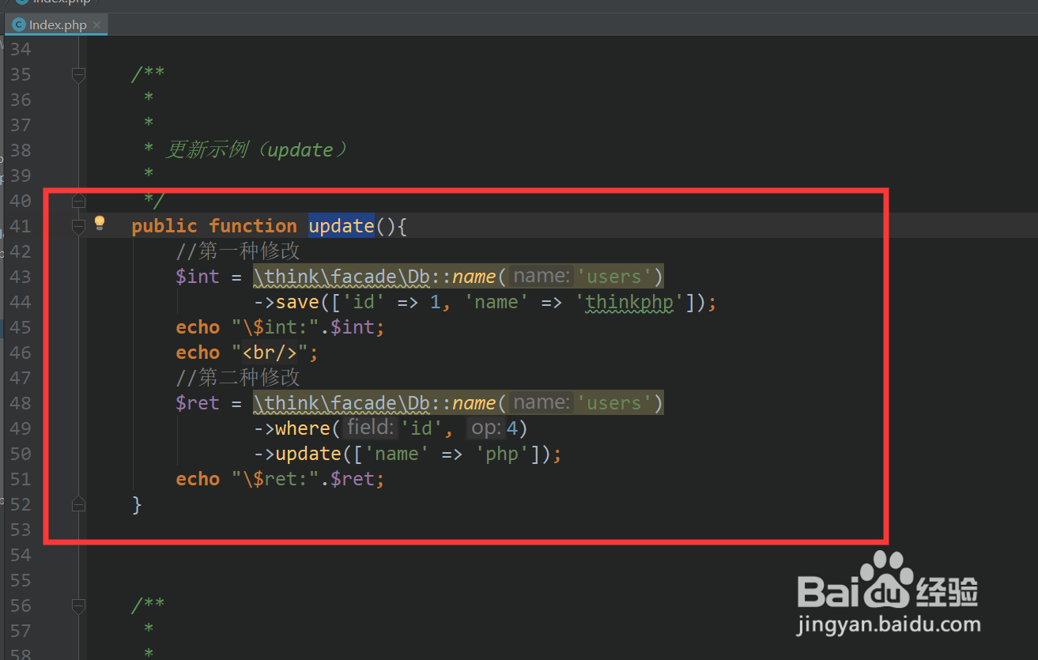Click the echo keyword on line 45
This screenshot has height=660, width=1038.
[198, 327]
